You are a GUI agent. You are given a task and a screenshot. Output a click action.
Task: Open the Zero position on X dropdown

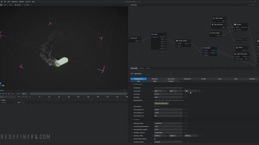[168, 110]
